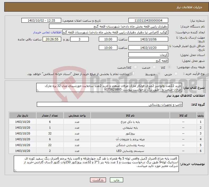Viewport: 209px width, 187px height.
Task: Click the request creator field
Action: pyautogui.click(x=115, y=32)
